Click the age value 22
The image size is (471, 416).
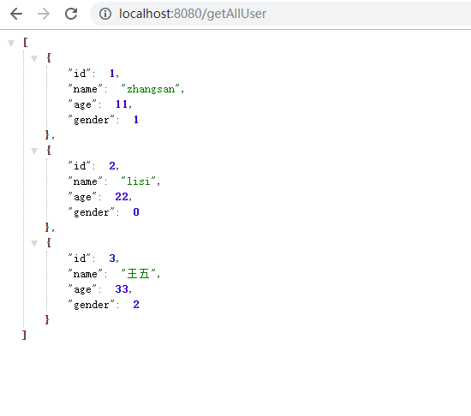122,197
